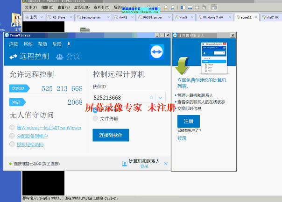Viewport: 282px width, 202px height.
Task: Click the 连接准备已就绪(安全连接) status text
Action: click(x=37, y=164)
